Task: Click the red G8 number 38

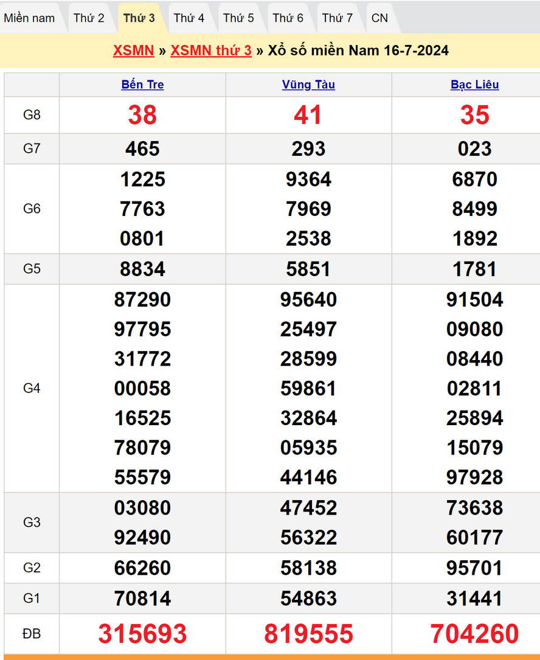Action: pyautogui.click(x=142, y=115)
